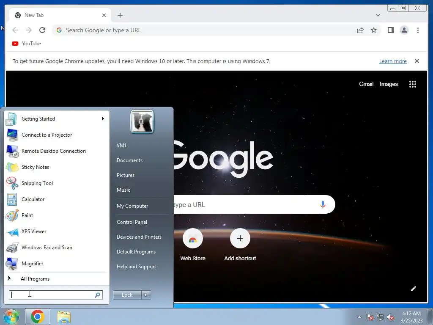Open the Sticky Notes icon
Image resolution: width=433 pixels, height=325 pixels.
[x=12, y=167]
